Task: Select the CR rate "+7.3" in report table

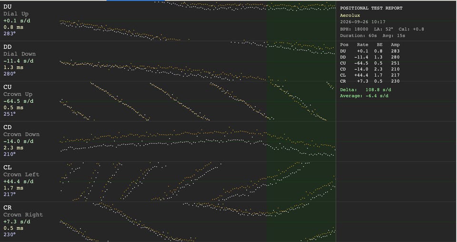Action: 363,81
